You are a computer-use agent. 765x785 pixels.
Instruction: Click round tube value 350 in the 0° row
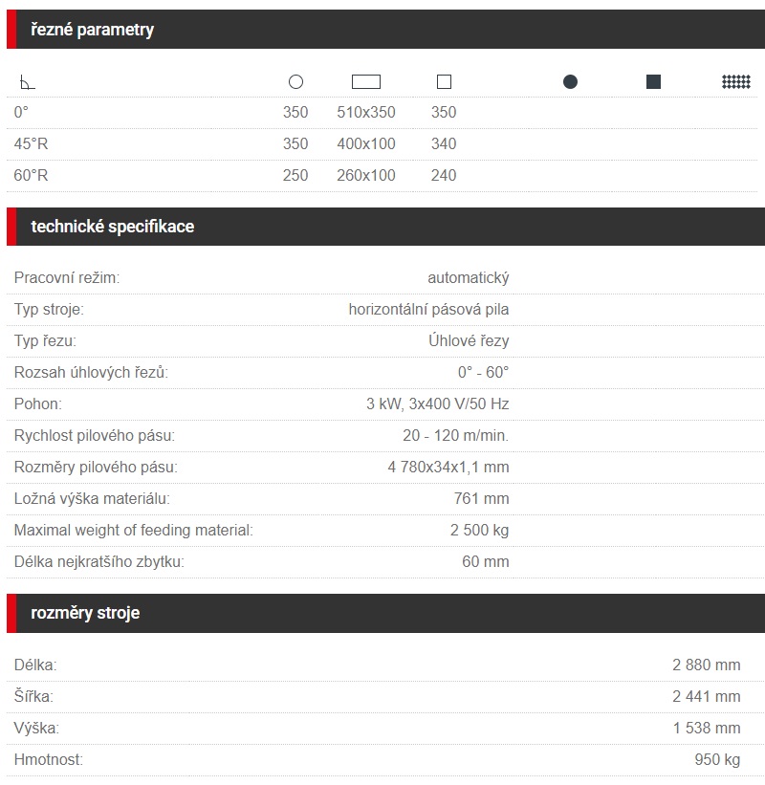(295, 112)
